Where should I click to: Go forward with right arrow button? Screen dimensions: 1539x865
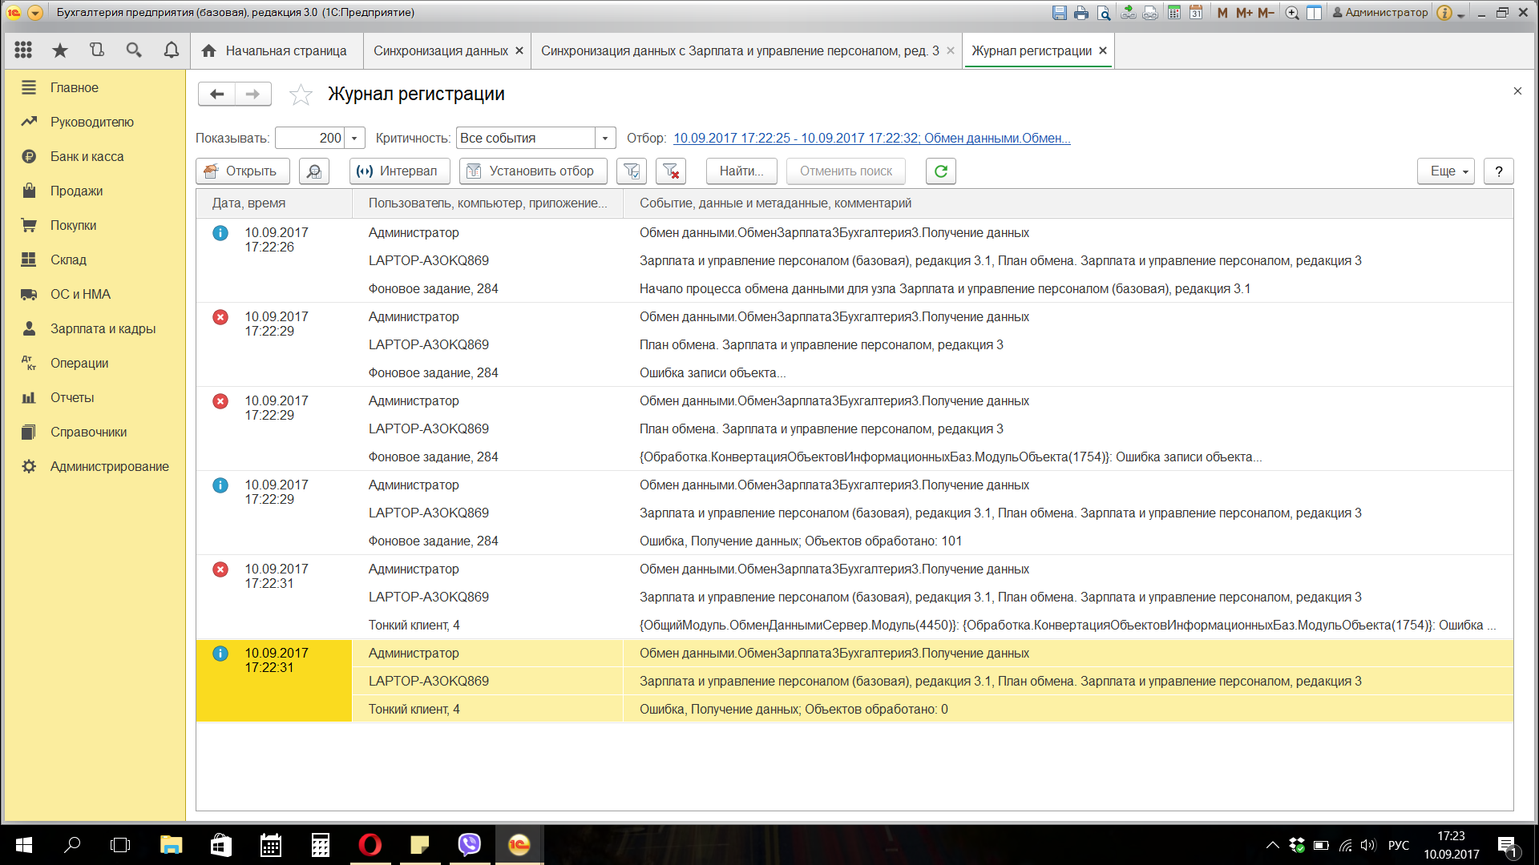253,94
